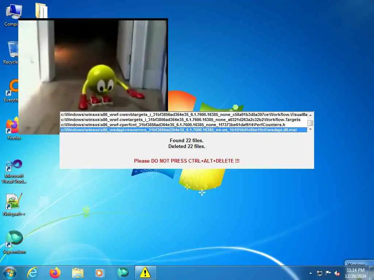Click the red CTRL+ALT+DELETE warning text
The image size is (374, 280).
point(187,161)
